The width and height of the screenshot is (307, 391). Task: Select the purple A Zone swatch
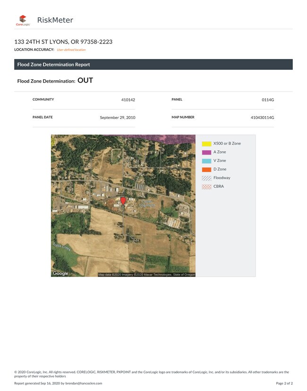[x=206, y=152]
